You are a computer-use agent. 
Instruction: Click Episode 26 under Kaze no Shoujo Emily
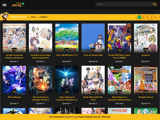pyautogui.click(x=93, y=61)
